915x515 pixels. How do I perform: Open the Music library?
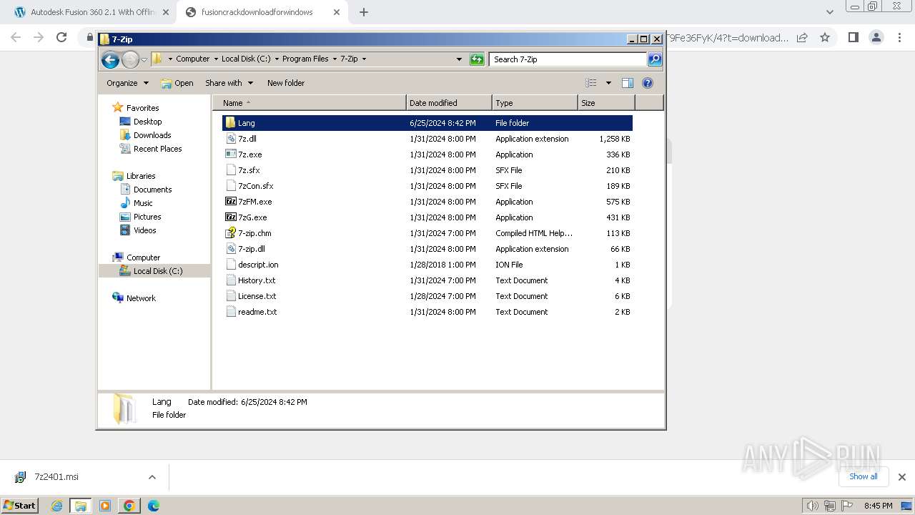[143, 203]
